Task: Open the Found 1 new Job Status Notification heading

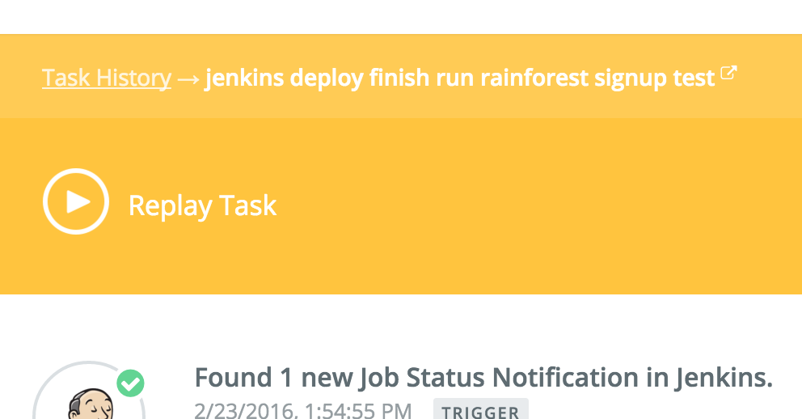Action: tap(483, 378)
